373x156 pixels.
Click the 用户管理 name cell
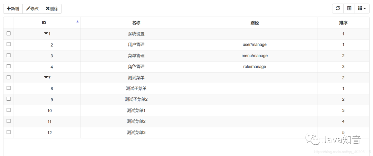136,45
